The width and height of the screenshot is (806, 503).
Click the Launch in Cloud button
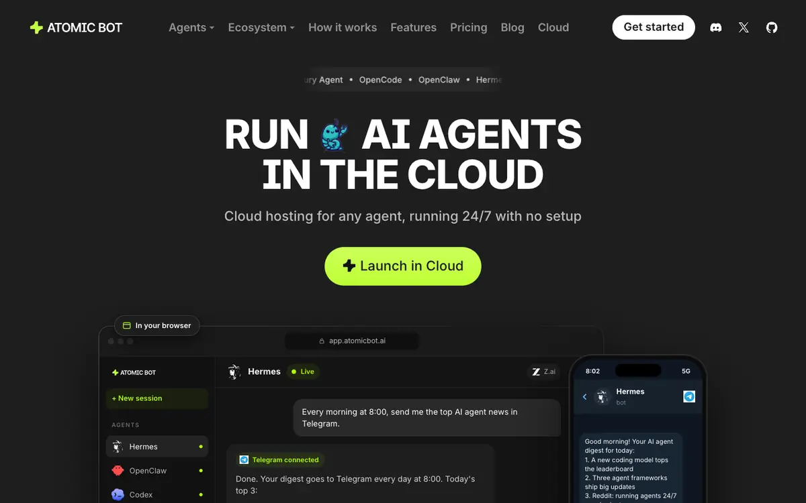pyautogui.click(x=403, y=266)
